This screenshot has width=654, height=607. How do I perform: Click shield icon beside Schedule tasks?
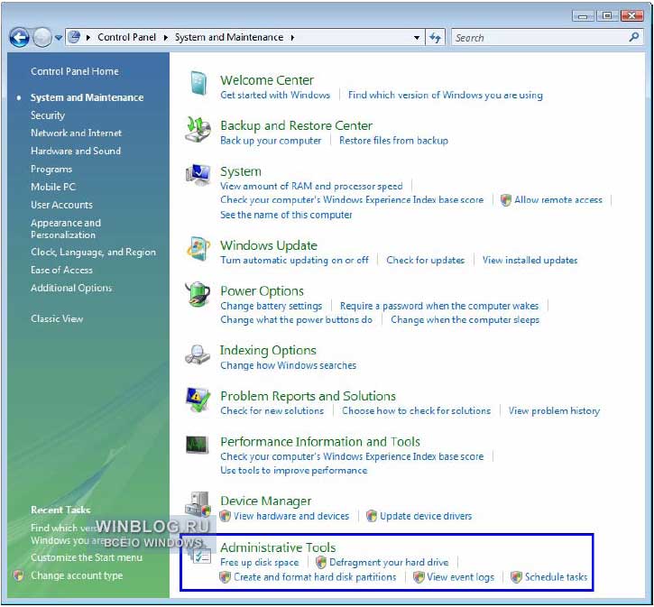point(516,577)
